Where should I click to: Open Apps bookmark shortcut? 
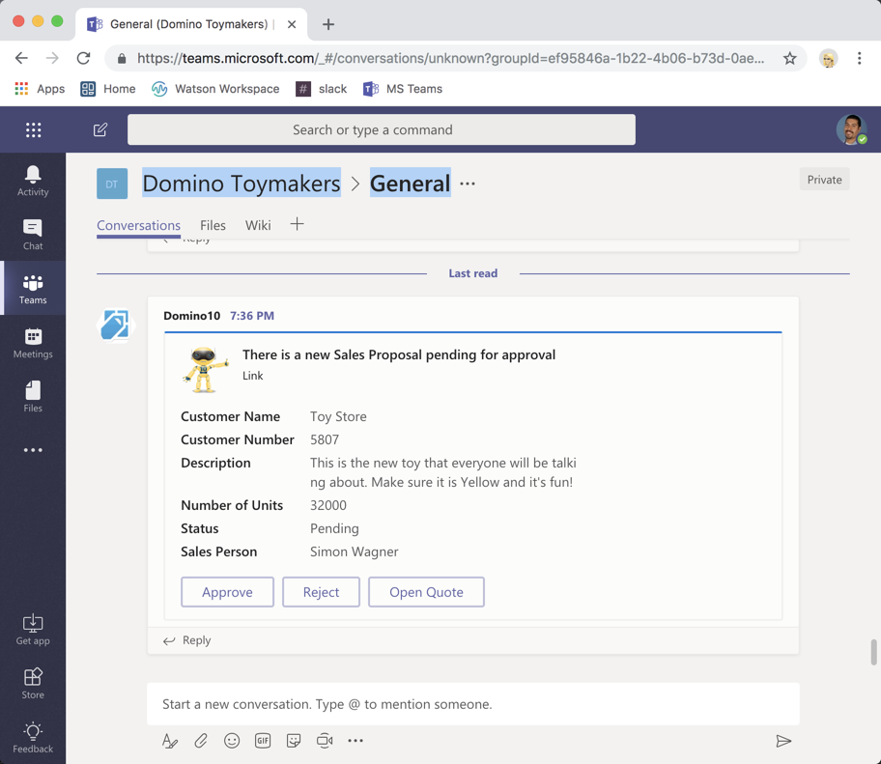pyautogui.click(x=40, y=89)
